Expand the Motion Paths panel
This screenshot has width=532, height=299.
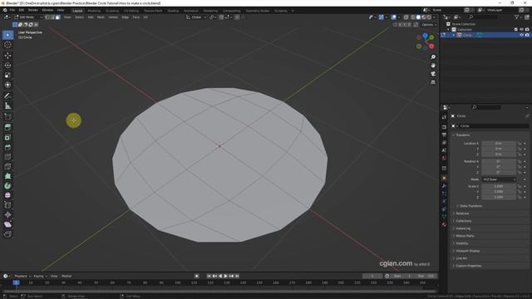pos(465,236)
